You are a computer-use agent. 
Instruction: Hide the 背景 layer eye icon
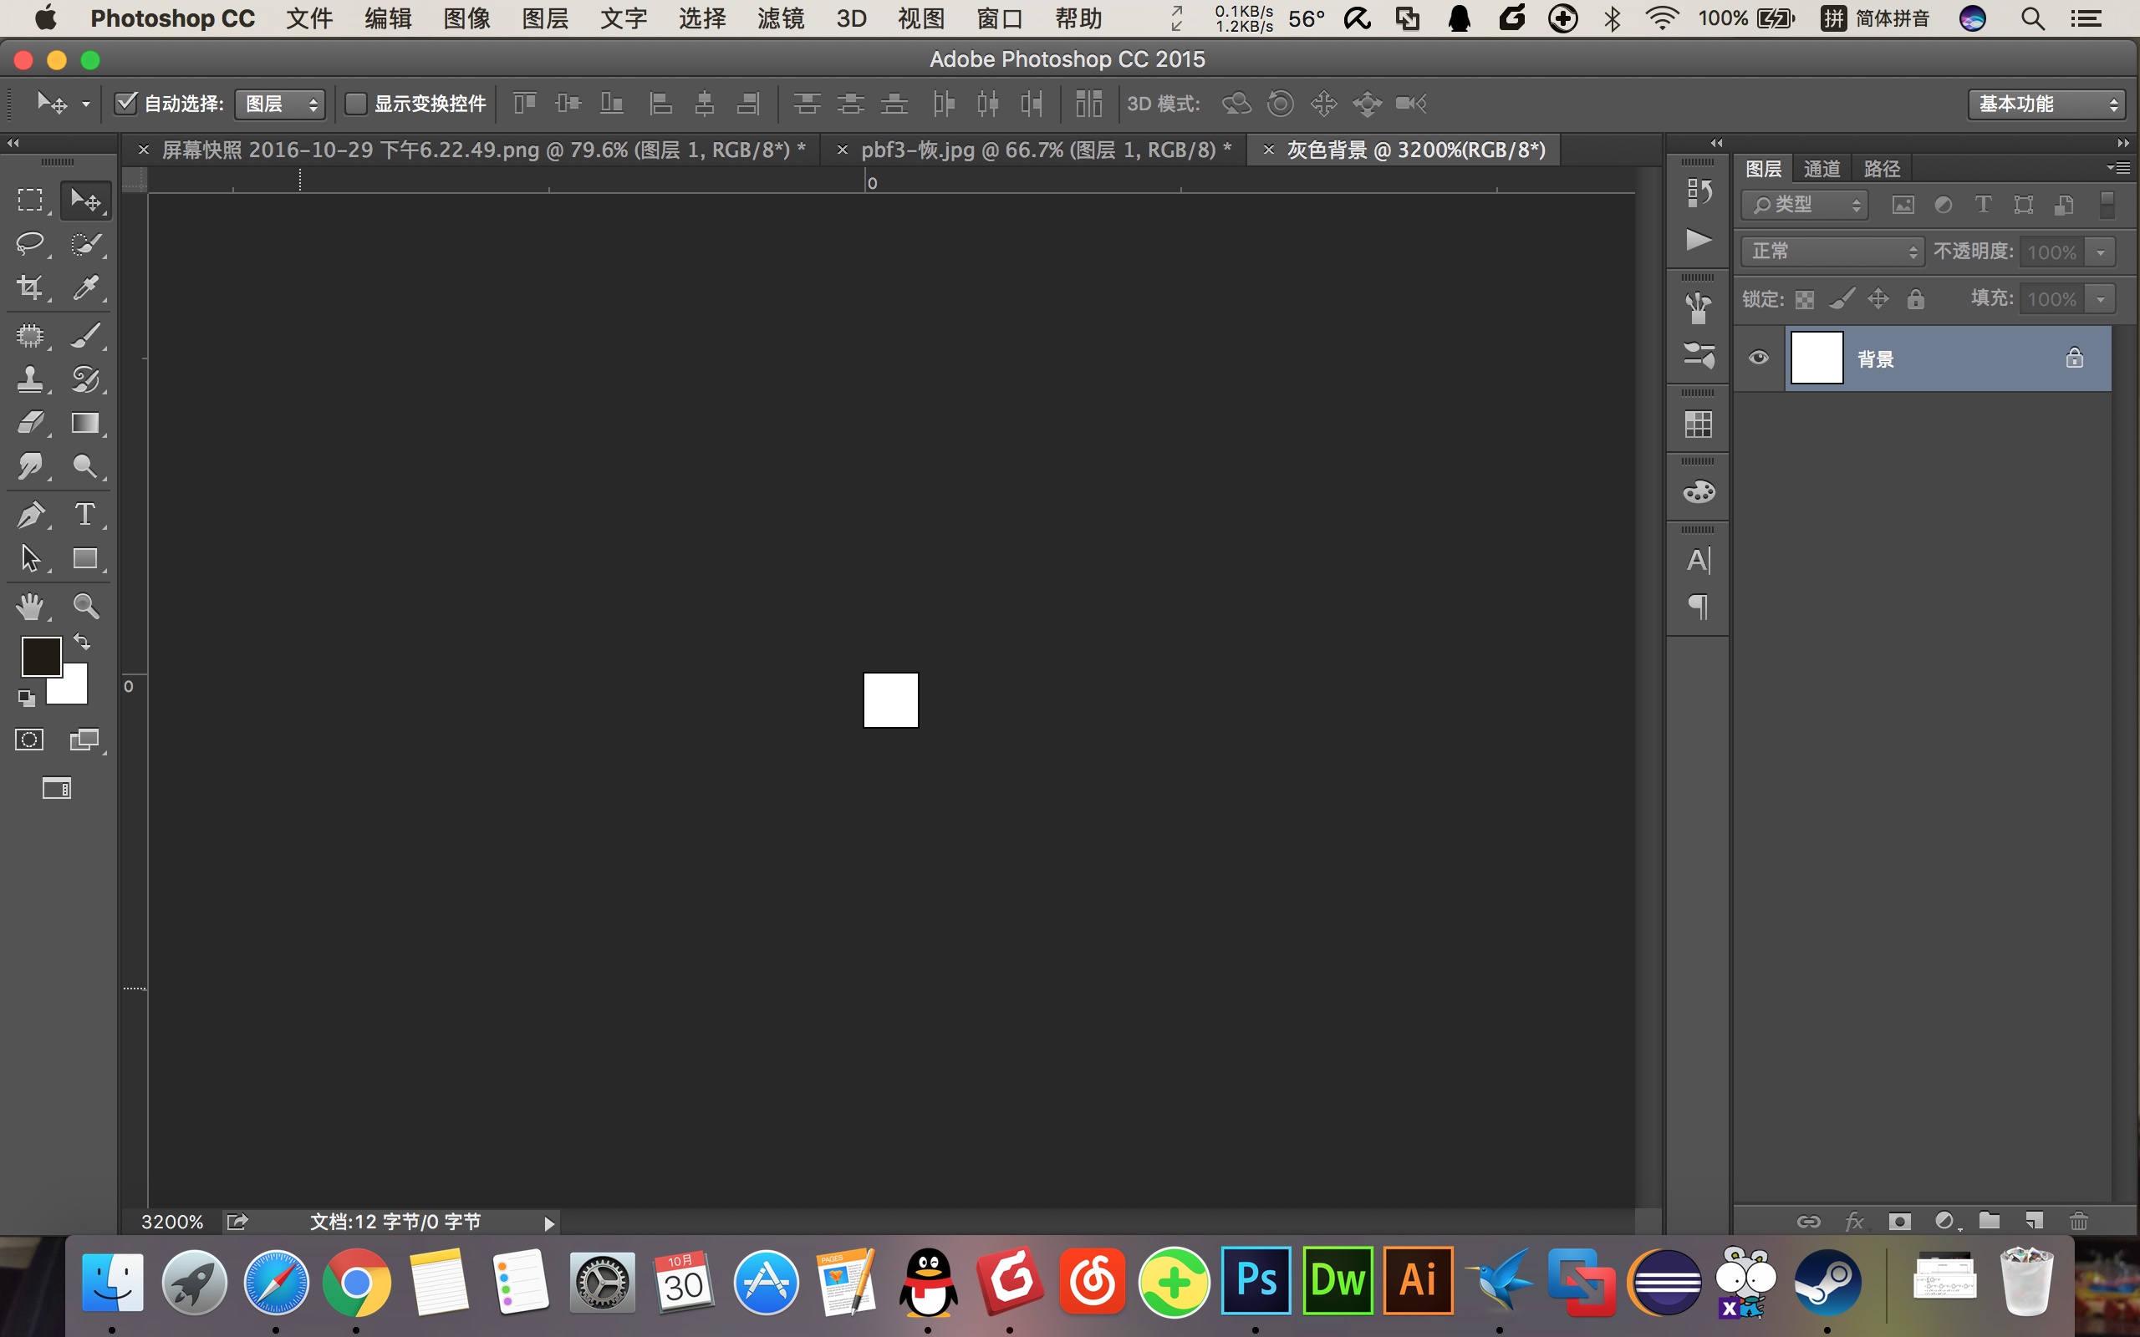coord(1758,358)
